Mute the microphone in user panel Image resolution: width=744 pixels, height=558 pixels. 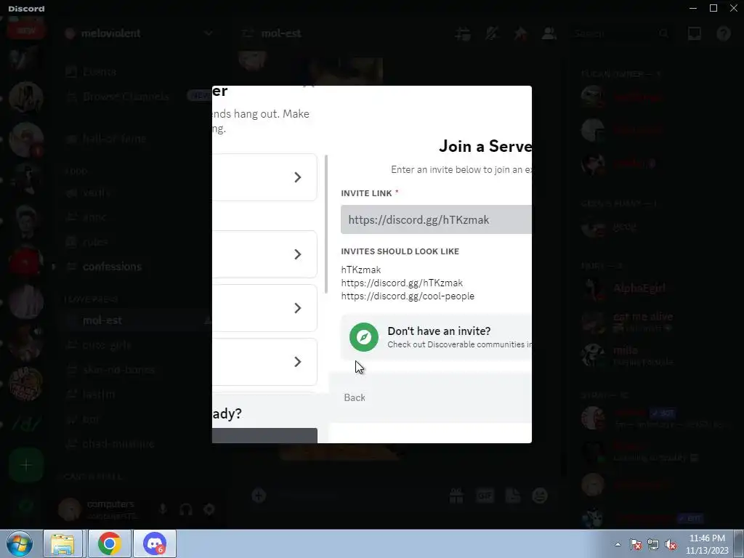click(x=163, y=509)
